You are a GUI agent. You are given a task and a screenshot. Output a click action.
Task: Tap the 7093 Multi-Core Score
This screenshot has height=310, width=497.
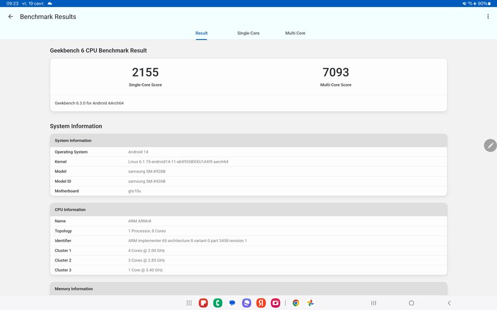(336, 72)
